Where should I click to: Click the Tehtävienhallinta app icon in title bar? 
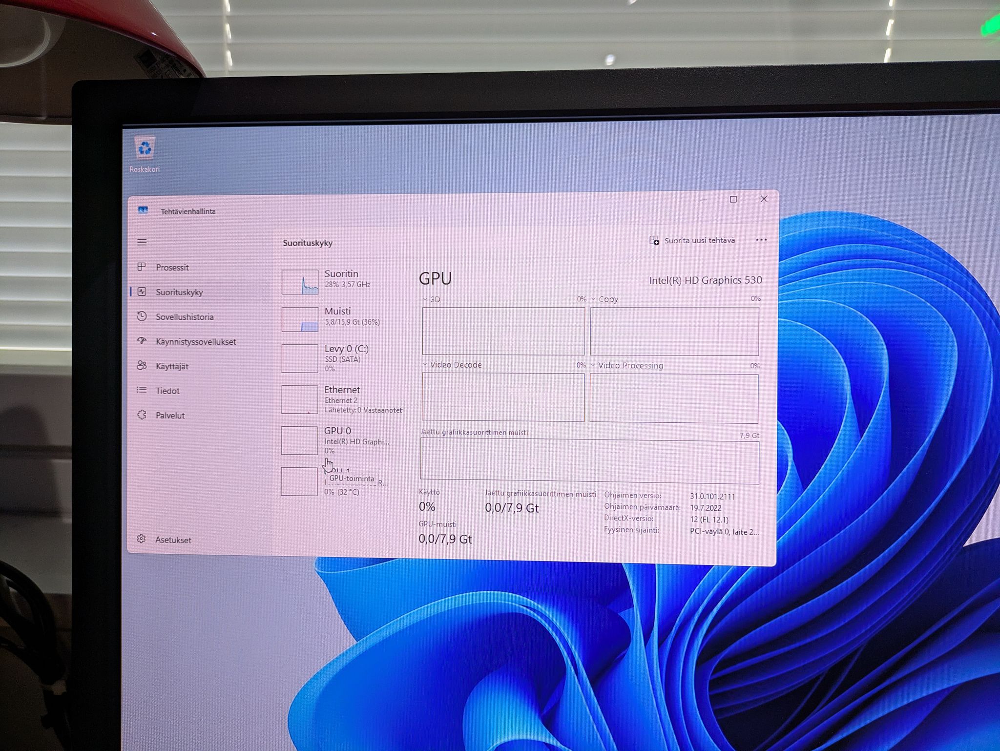[143, 210]
